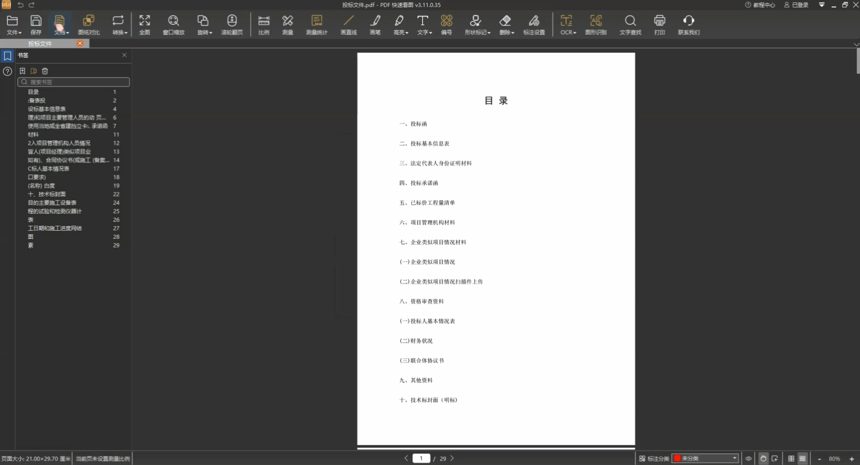Screen dimensions: 860x465
Task: Click the page number input box
Action: pos(421,458)
